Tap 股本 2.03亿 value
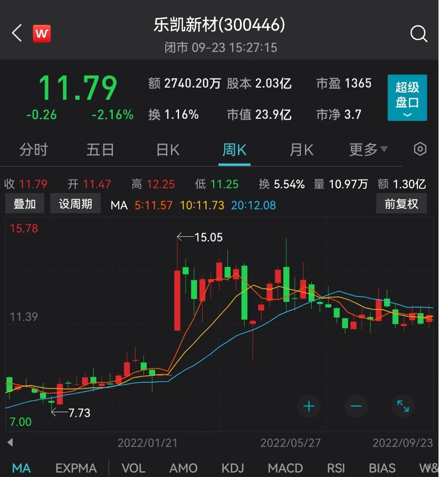 coord(259,83)
